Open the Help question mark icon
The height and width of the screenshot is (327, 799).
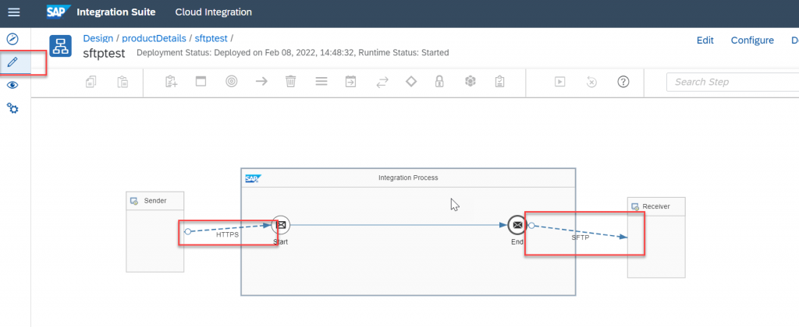(623, 82)
